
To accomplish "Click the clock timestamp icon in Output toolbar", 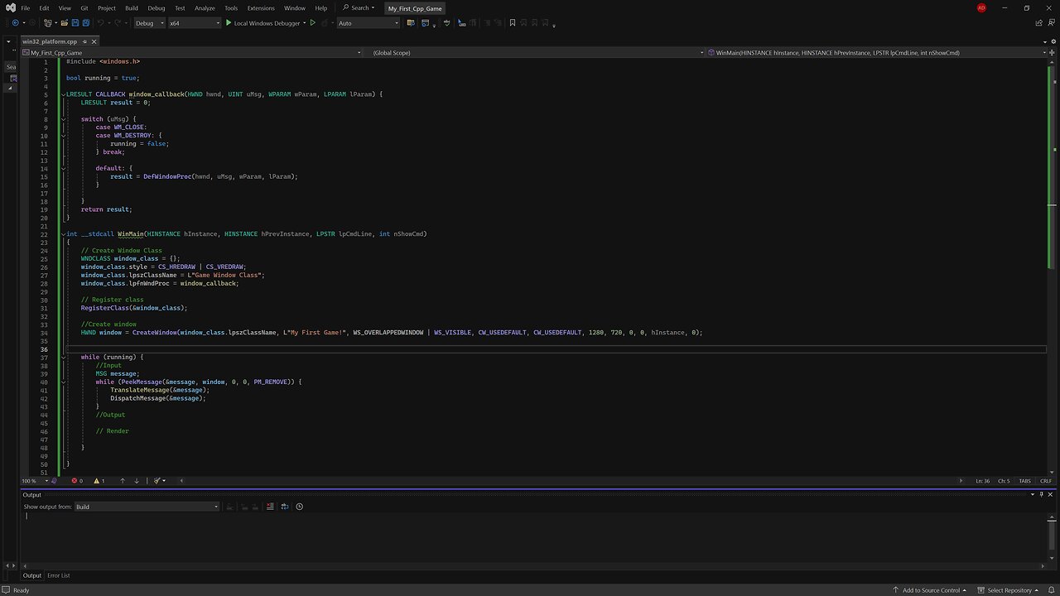I will (x=300, y=507).
